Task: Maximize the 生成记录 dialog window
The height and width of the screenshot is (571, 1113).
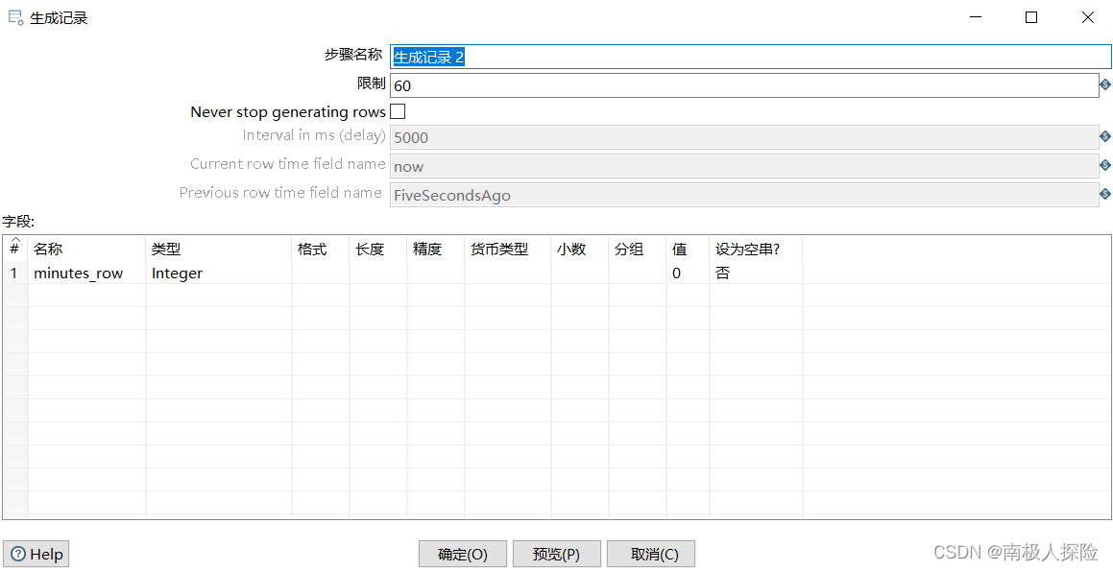Action: tap(1031, 17)
